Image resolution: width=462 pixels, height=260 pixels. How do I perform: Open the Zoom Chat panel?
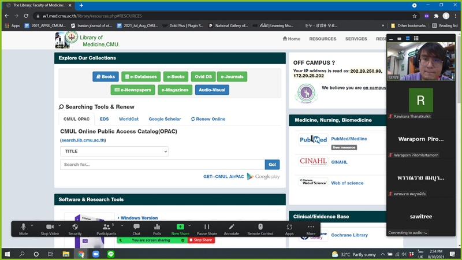pos(136,228)
